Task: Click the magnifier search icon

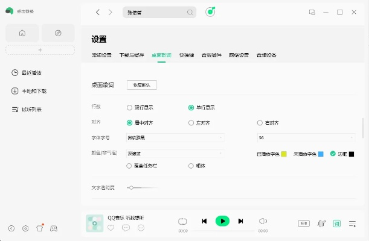Action: pos(190,12)
